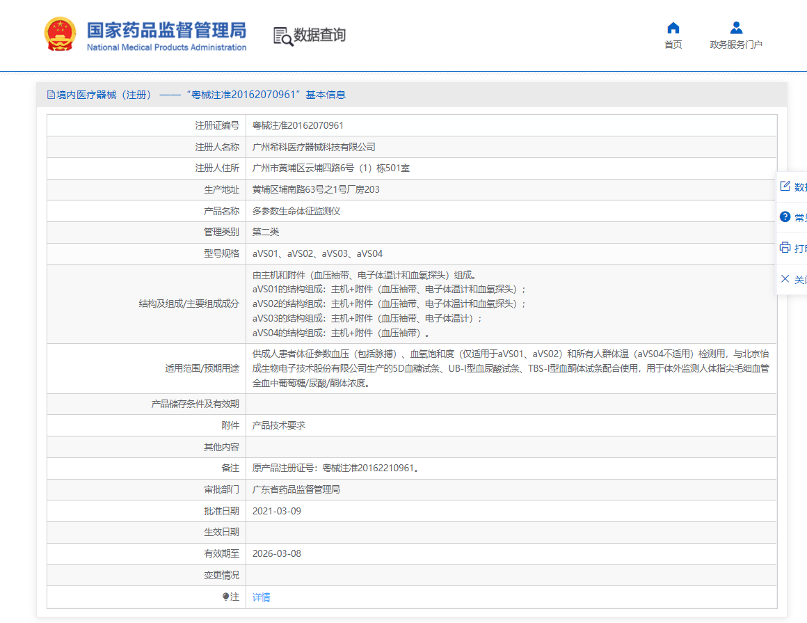This screenshot has height=623, width=807.
Task: Select model list aVS01、aVS02、aVS03、aVS04
Action: (317, 254)
